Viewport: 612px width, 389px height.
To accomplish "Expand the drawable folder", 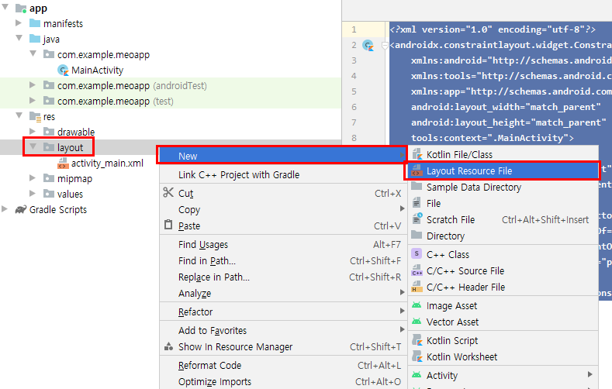I will coord(33,132).
